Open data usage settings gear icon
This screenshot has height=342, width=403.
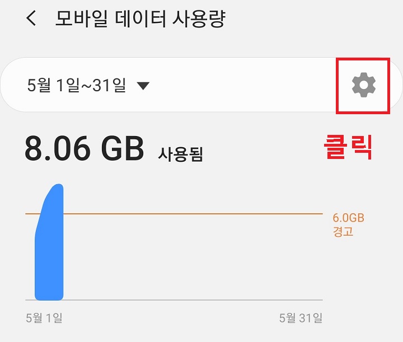(364, 85)
